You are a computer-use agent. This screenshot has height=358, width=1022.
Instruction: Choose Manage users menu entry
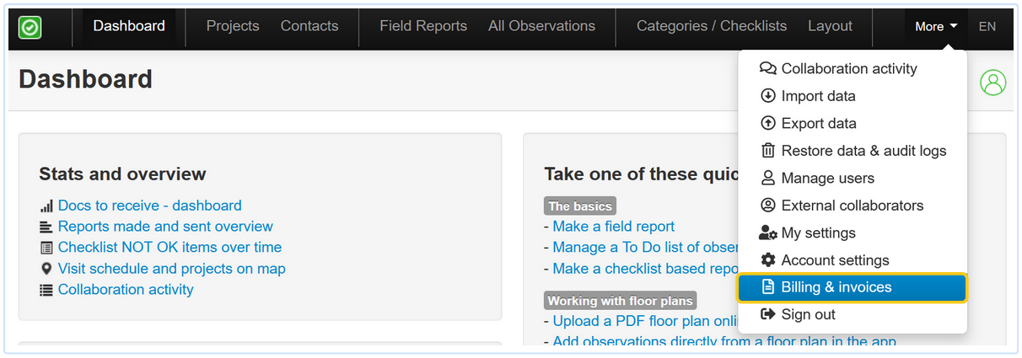pyautogui.click(x=827, y=178)
